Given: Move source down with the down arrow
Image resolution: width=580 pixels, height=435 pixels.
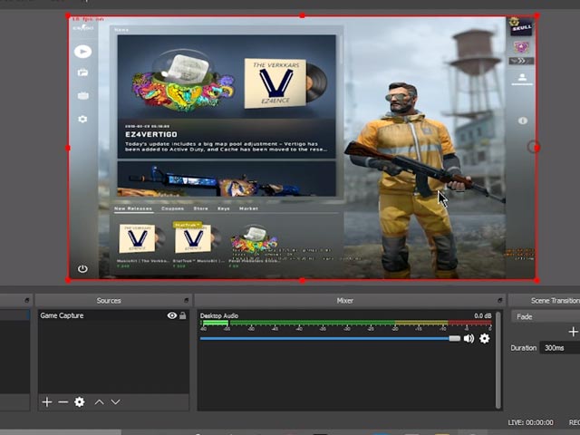Looking at the screenshot, I should click(115, 402).
